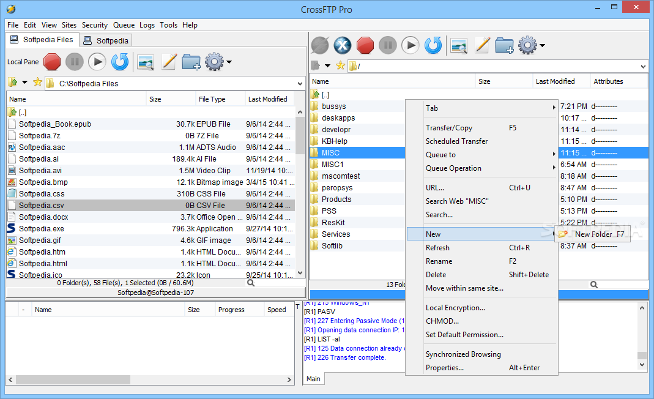654x399 pixels.
Task: Click the remote pane Play icon
Action: pos(411,45)
